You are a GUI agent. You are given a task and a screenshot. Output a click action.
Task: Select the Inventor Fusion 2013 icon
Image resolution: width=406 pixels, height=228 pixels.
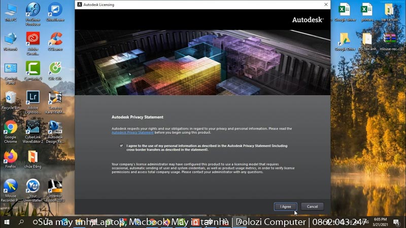tap(55, 186)
